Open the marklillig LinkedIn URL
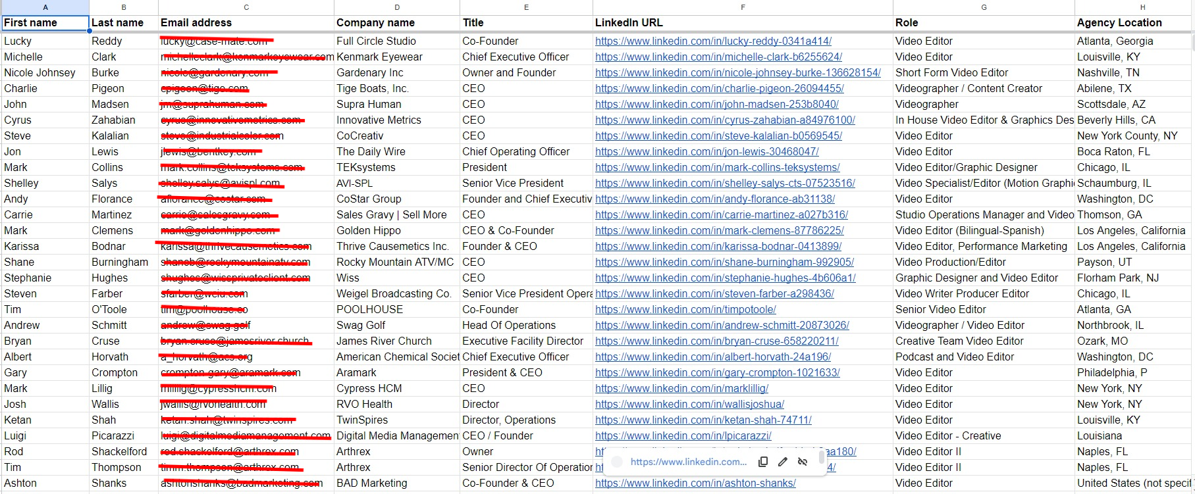The width and height of the screenshot is (1195, 494). pyautogui.click(x=681, y=388)
